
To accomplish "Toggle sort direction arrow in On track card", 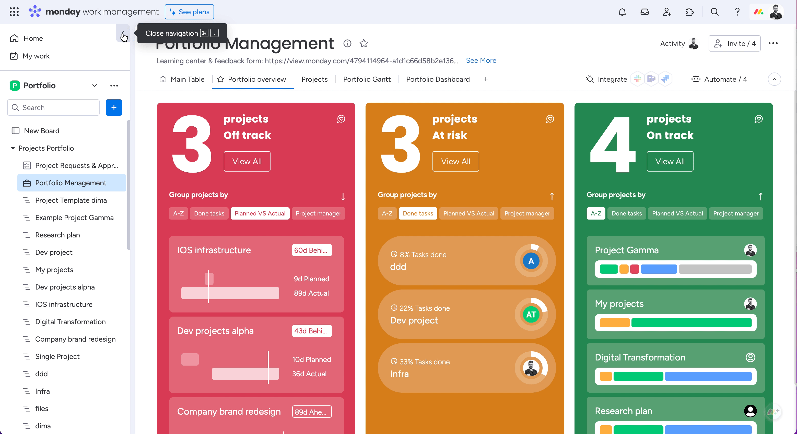I will (x=760, y=196).
